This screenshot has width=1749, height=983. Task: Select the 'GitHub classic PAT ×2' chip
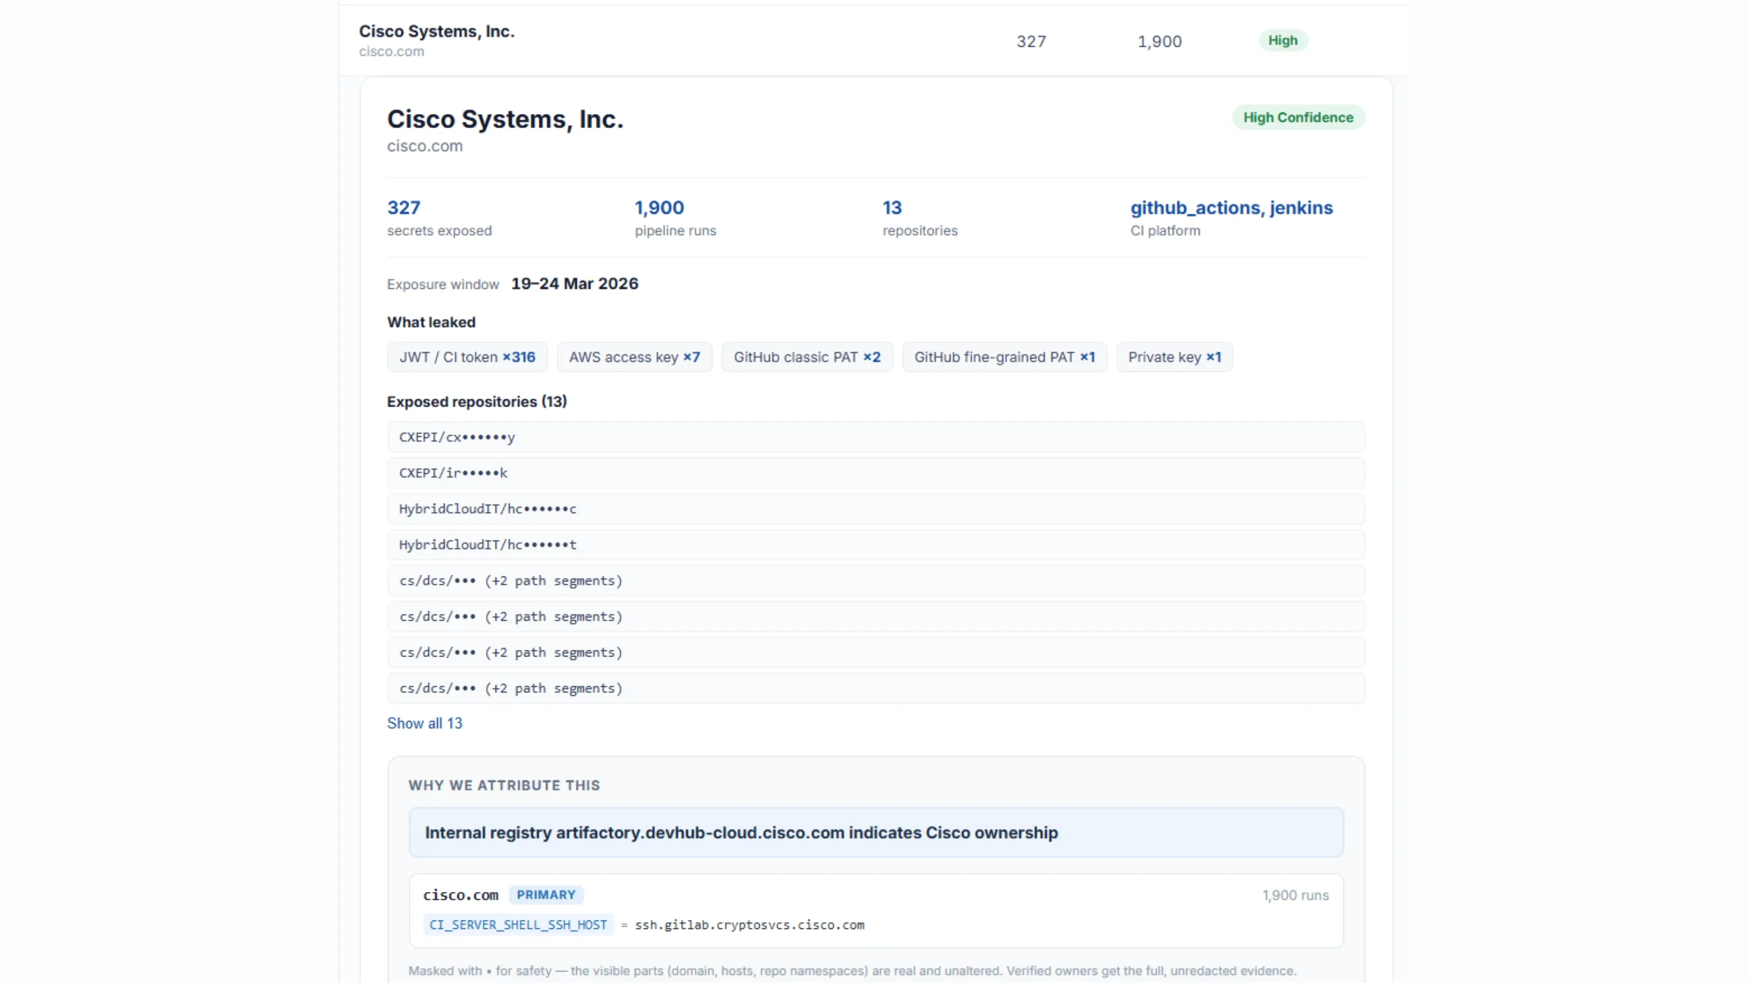[x=806, y=357]
